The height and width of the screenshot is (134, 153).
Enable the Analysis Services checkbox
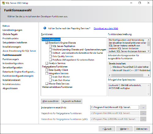coord(47,63)
